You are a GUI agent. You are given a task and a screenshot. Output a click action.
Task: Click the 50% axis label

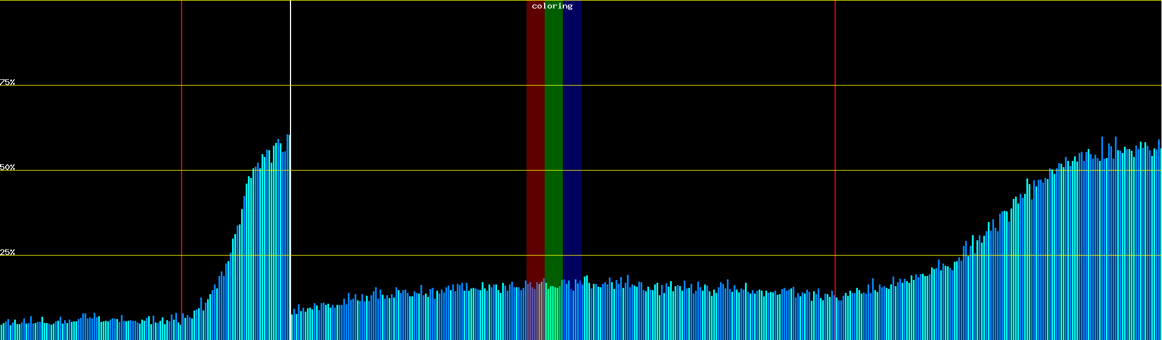tap(7, 167)
